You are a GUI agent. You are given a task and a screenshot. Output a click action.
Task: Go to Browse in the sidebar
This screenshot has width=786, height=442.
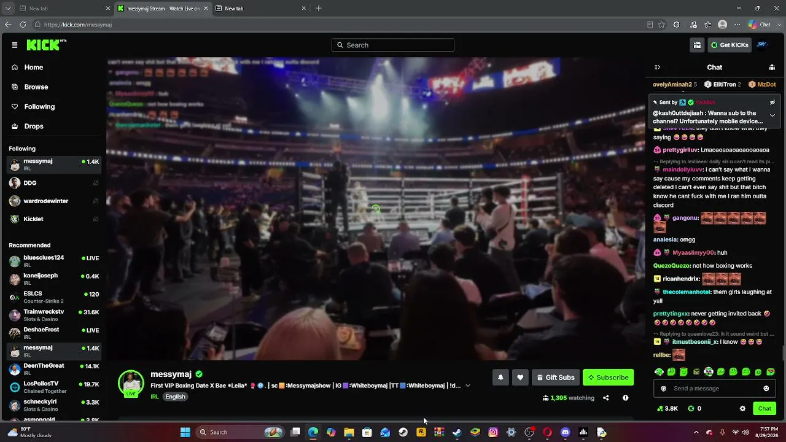(36, 87)
